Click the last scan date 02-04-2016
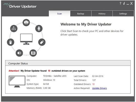This screenshot has width=136, height=102. [x=98, y=76]
